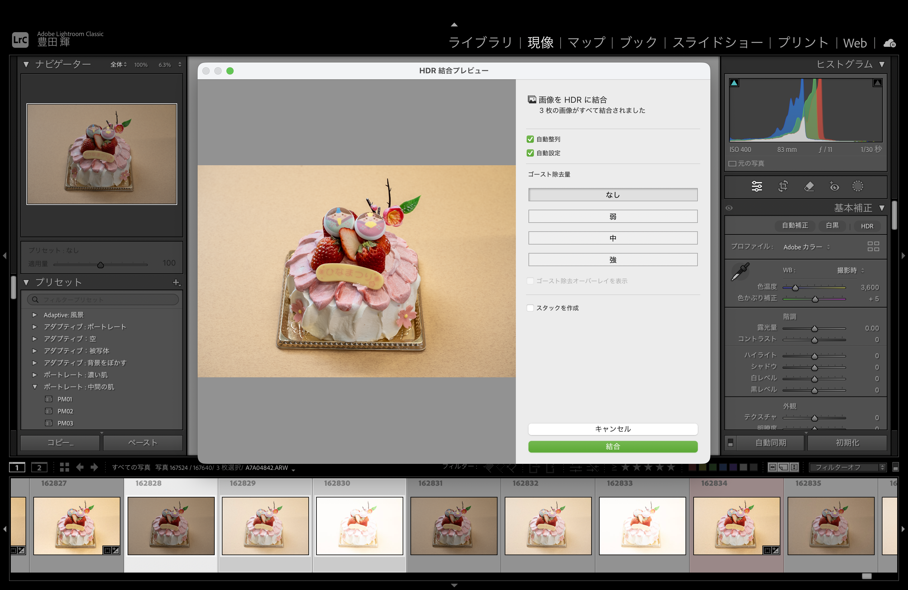
Task: Collapse the 基本補正 panel
Action: (x=882, y=208)
